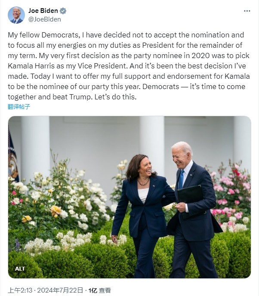This screenshot has height=296, width=259.
Task: Click the blue verified badge
Action: click(x=63, y=11)
